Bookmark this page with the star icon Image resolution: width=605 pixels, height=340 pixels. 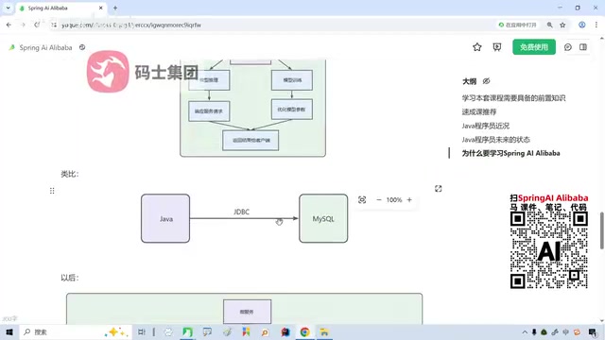pos(562,25)
